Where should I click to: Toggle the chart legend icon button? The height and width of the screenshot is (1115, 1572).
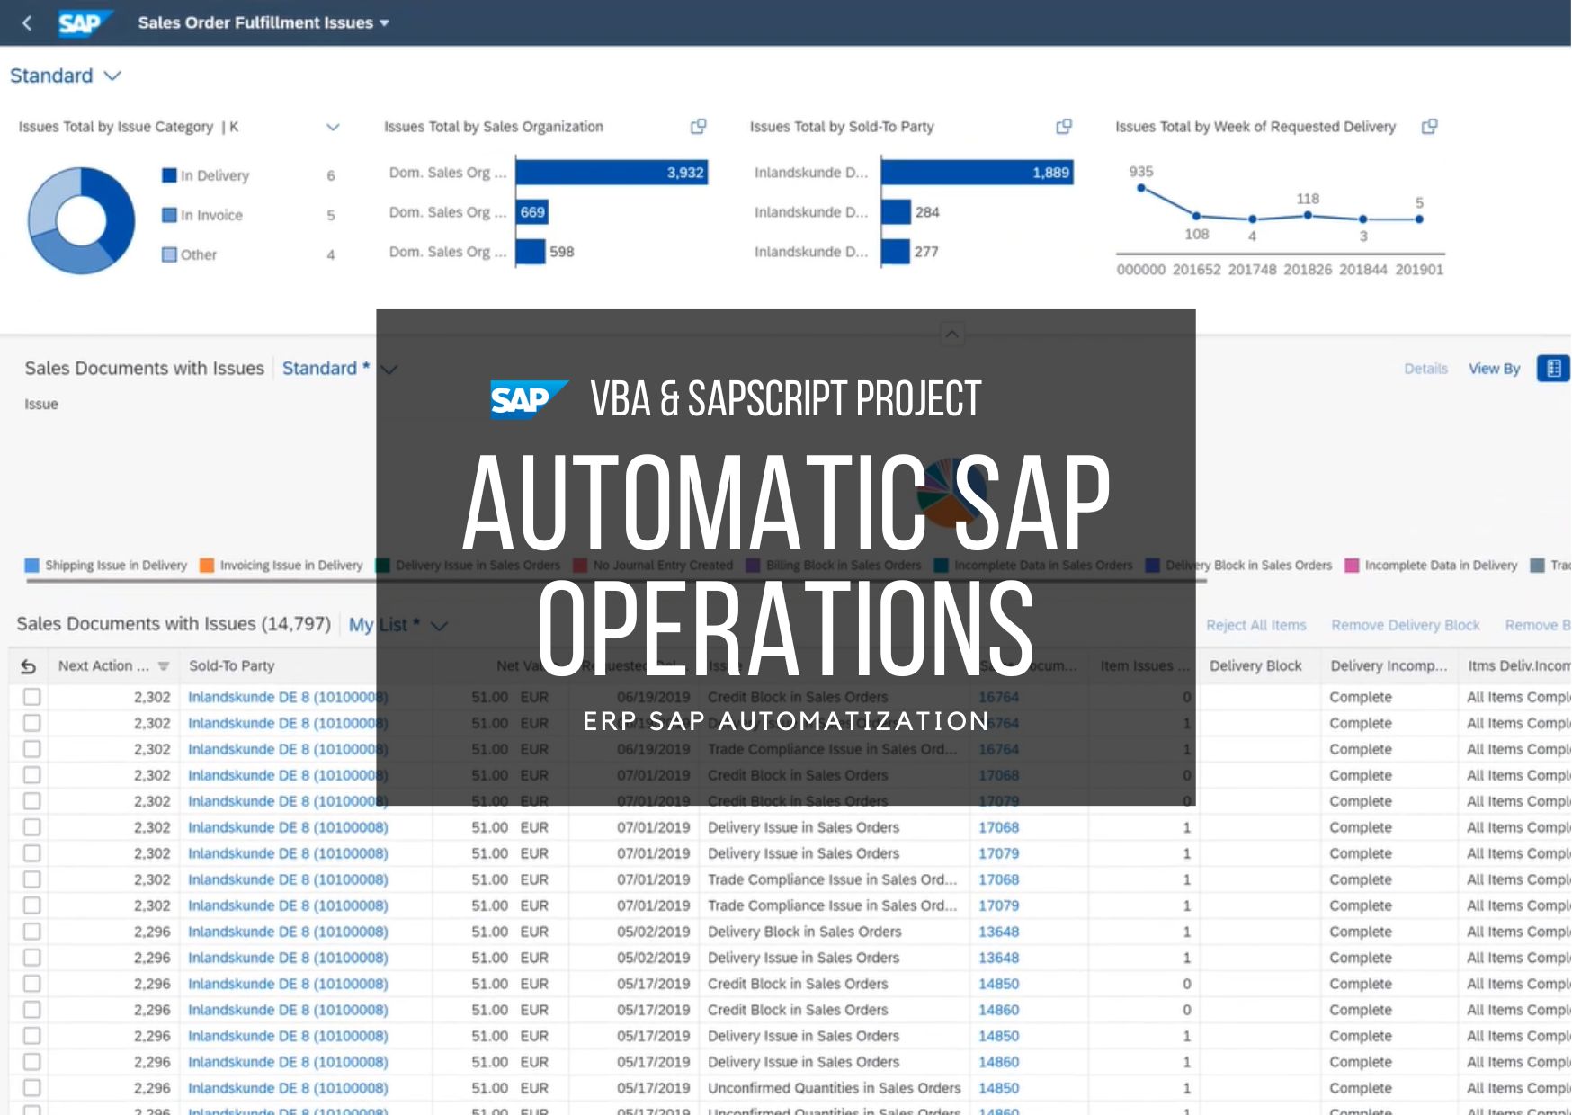point(1553,369)
